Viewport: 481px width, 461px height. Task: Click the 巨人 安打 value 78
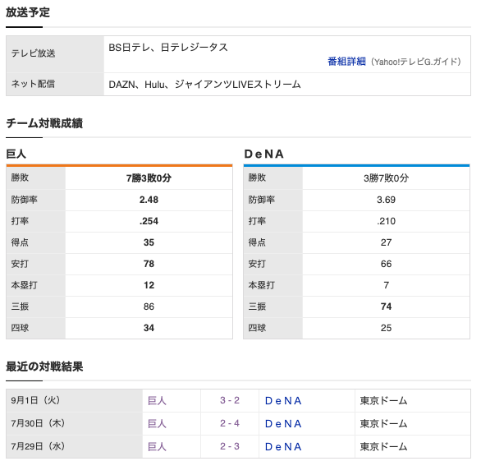[x=149, y=264]
